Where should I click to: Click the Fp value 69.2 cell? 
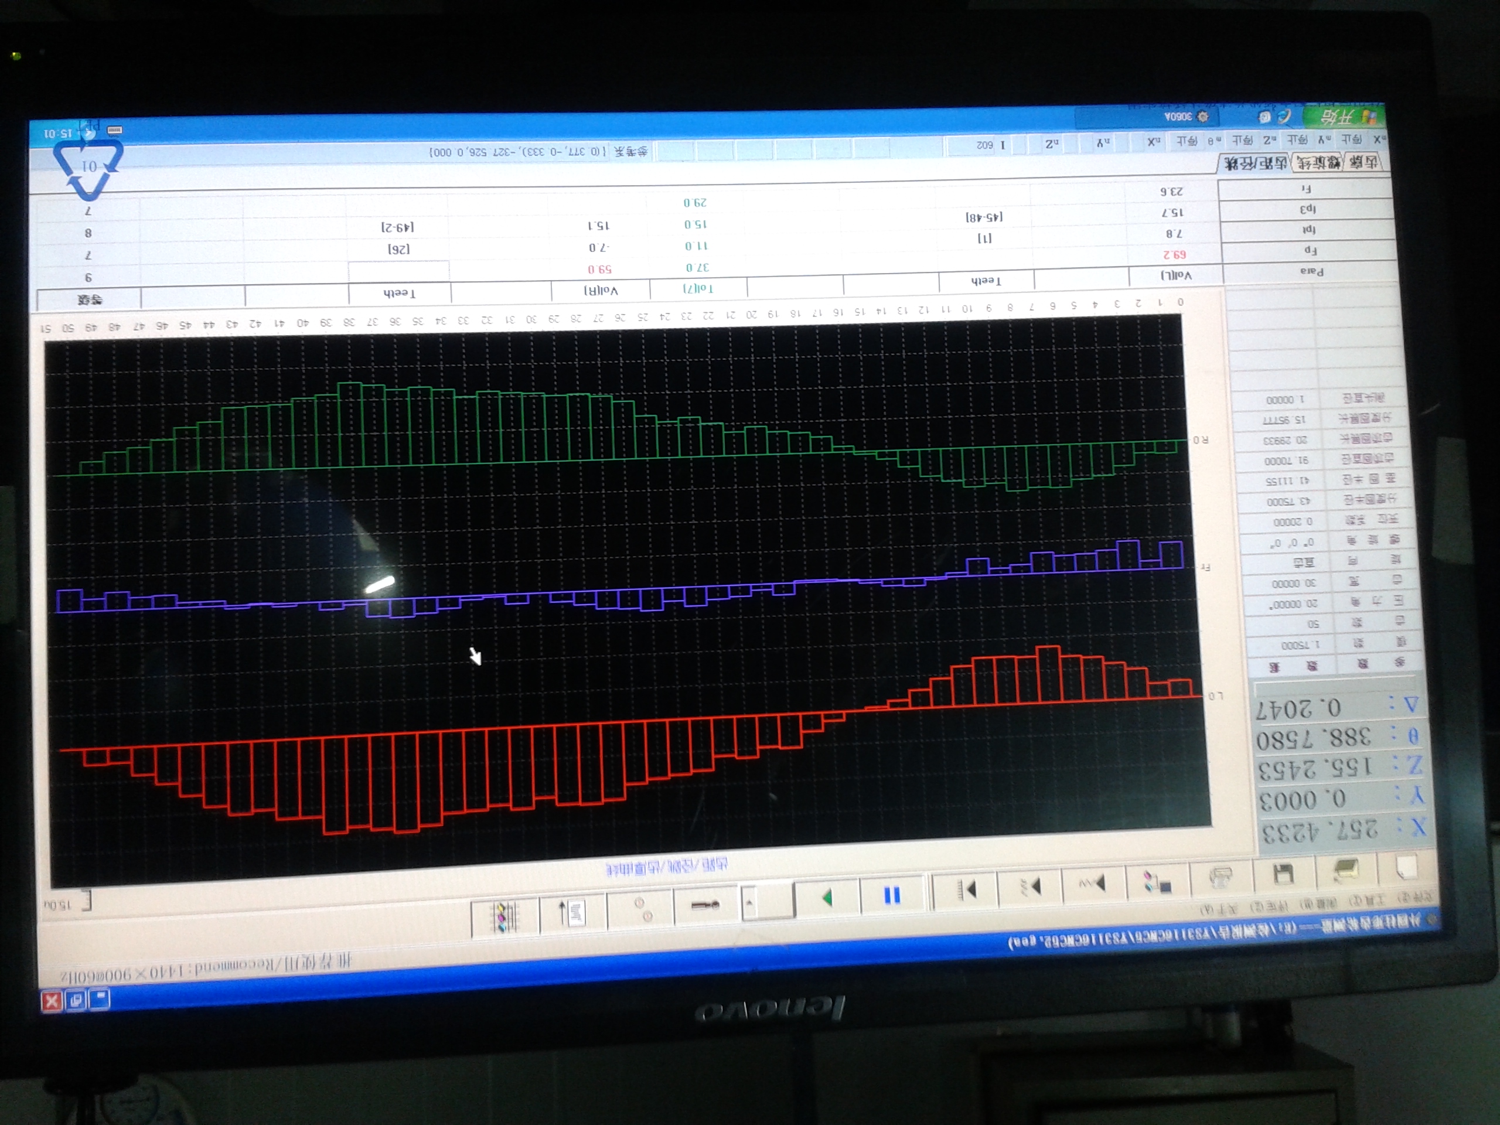[1174, 254]
